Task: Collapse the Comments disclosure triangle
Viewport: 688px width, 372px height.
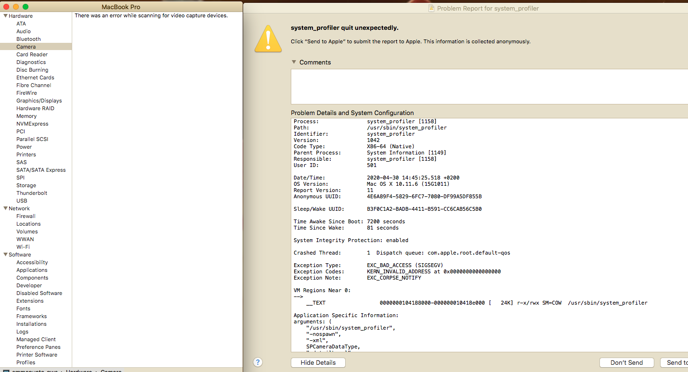Action: coord(294,62)
